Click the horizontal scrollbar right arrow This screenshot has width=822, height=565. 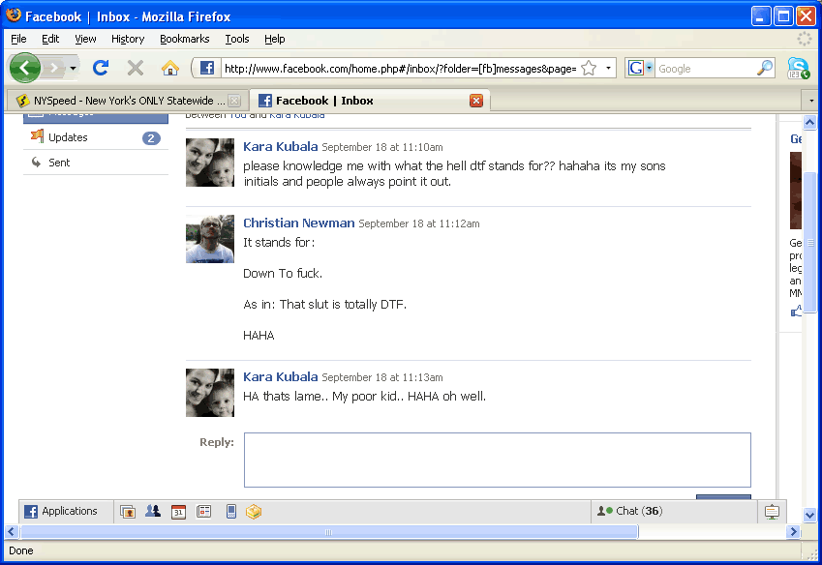(x=793, y=532)
